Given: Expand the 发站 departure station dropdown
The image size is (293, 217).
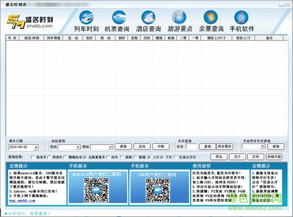Looking at the screenshot, I should (77, 146).
